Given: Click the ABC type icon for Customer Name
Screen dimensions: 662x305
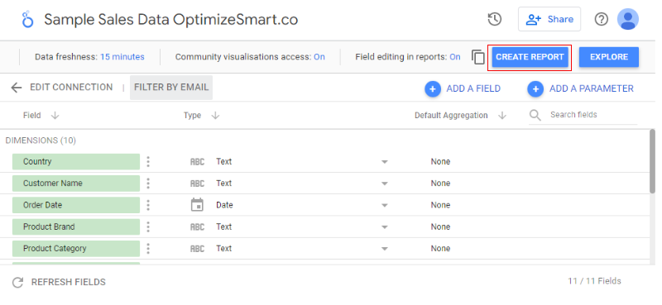Looking at the screenshot, I should [x=197, y=183].
